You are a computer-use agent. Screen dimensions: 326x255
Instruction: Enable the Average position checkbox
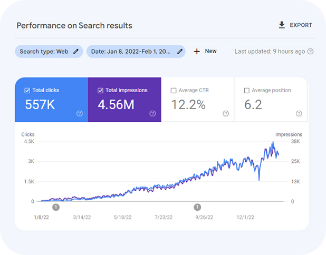tap(247, 91)
